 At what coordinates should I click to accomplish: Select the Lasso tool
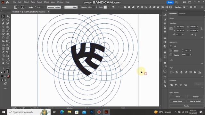click(x=8, y=20)
